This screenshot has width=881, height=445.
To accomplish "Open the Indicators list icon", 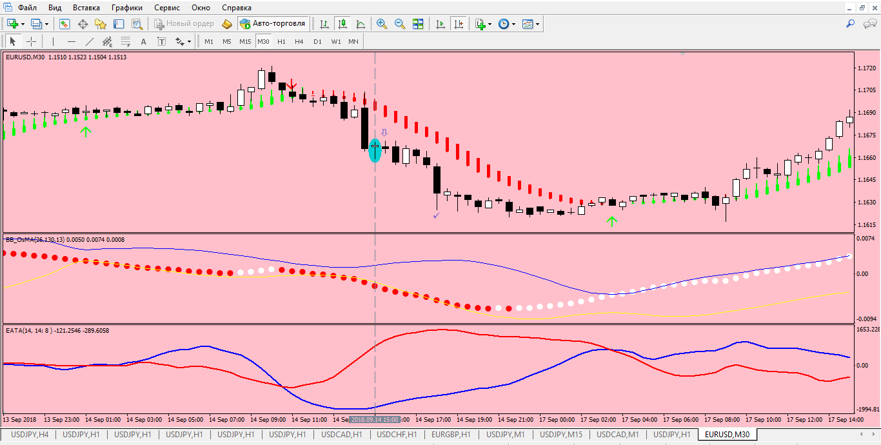I will pyautogui.click(x=480, y=24).
